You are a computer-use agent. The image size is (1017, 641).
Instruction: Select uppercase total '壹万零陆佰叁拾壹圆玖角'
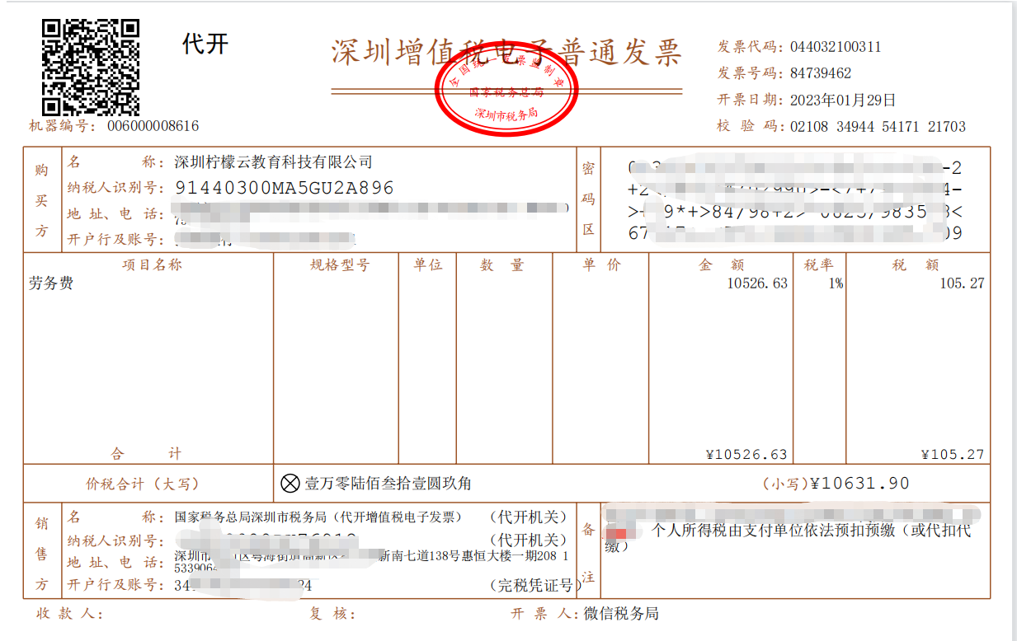388,484
